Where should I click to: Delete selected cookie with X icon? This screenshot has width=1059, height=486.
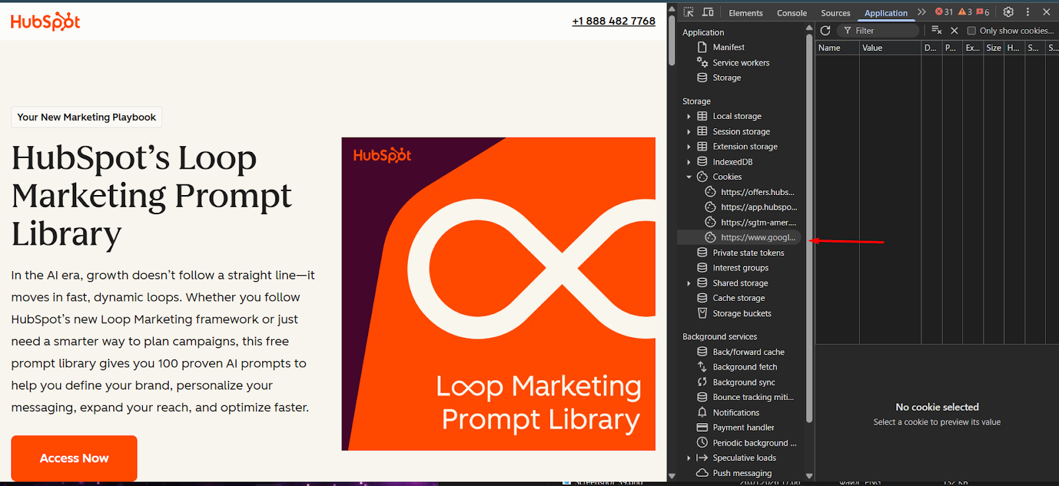[954, 30]
